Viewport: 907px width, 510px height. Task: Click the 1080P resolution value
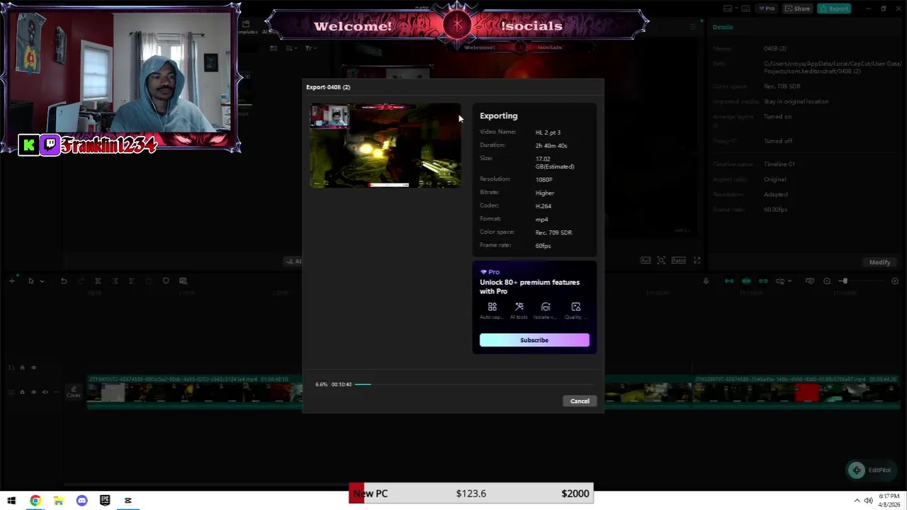click(x=543, y=180)
